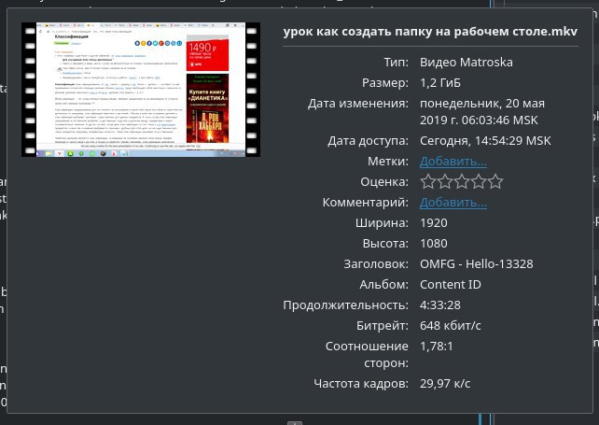
Task: Click the album value Content ID
Action: pyautogui.click(x=451, y=285)
